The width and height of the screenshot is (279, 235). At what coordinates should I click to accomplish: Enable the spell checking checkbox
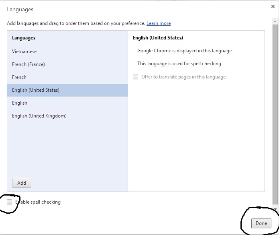pos(10,202)
